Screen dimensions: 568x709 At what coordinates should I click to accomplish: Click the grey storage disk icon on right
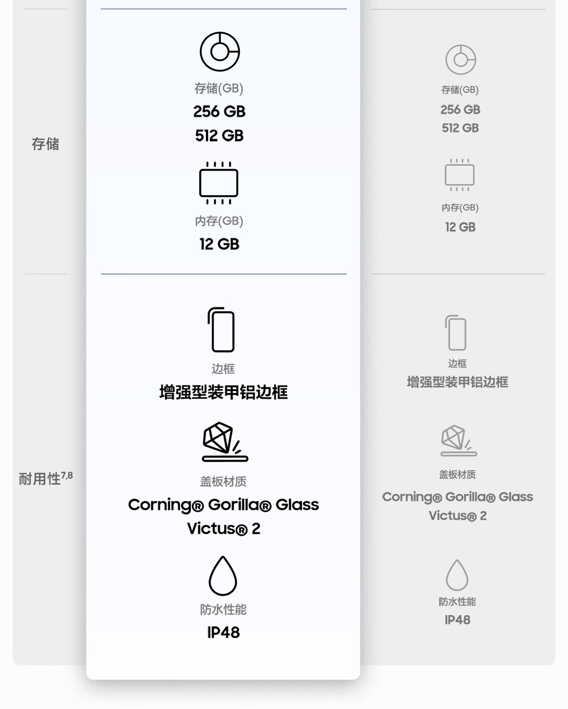coord(460,60)
